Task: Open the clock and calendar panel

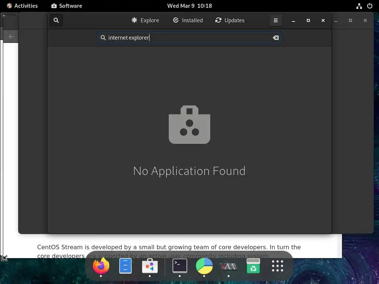Action: tap(189, 6)
